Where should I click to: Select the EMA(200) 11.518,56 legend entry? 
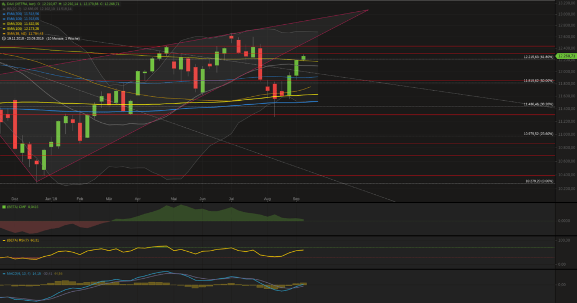coord(23,14)
